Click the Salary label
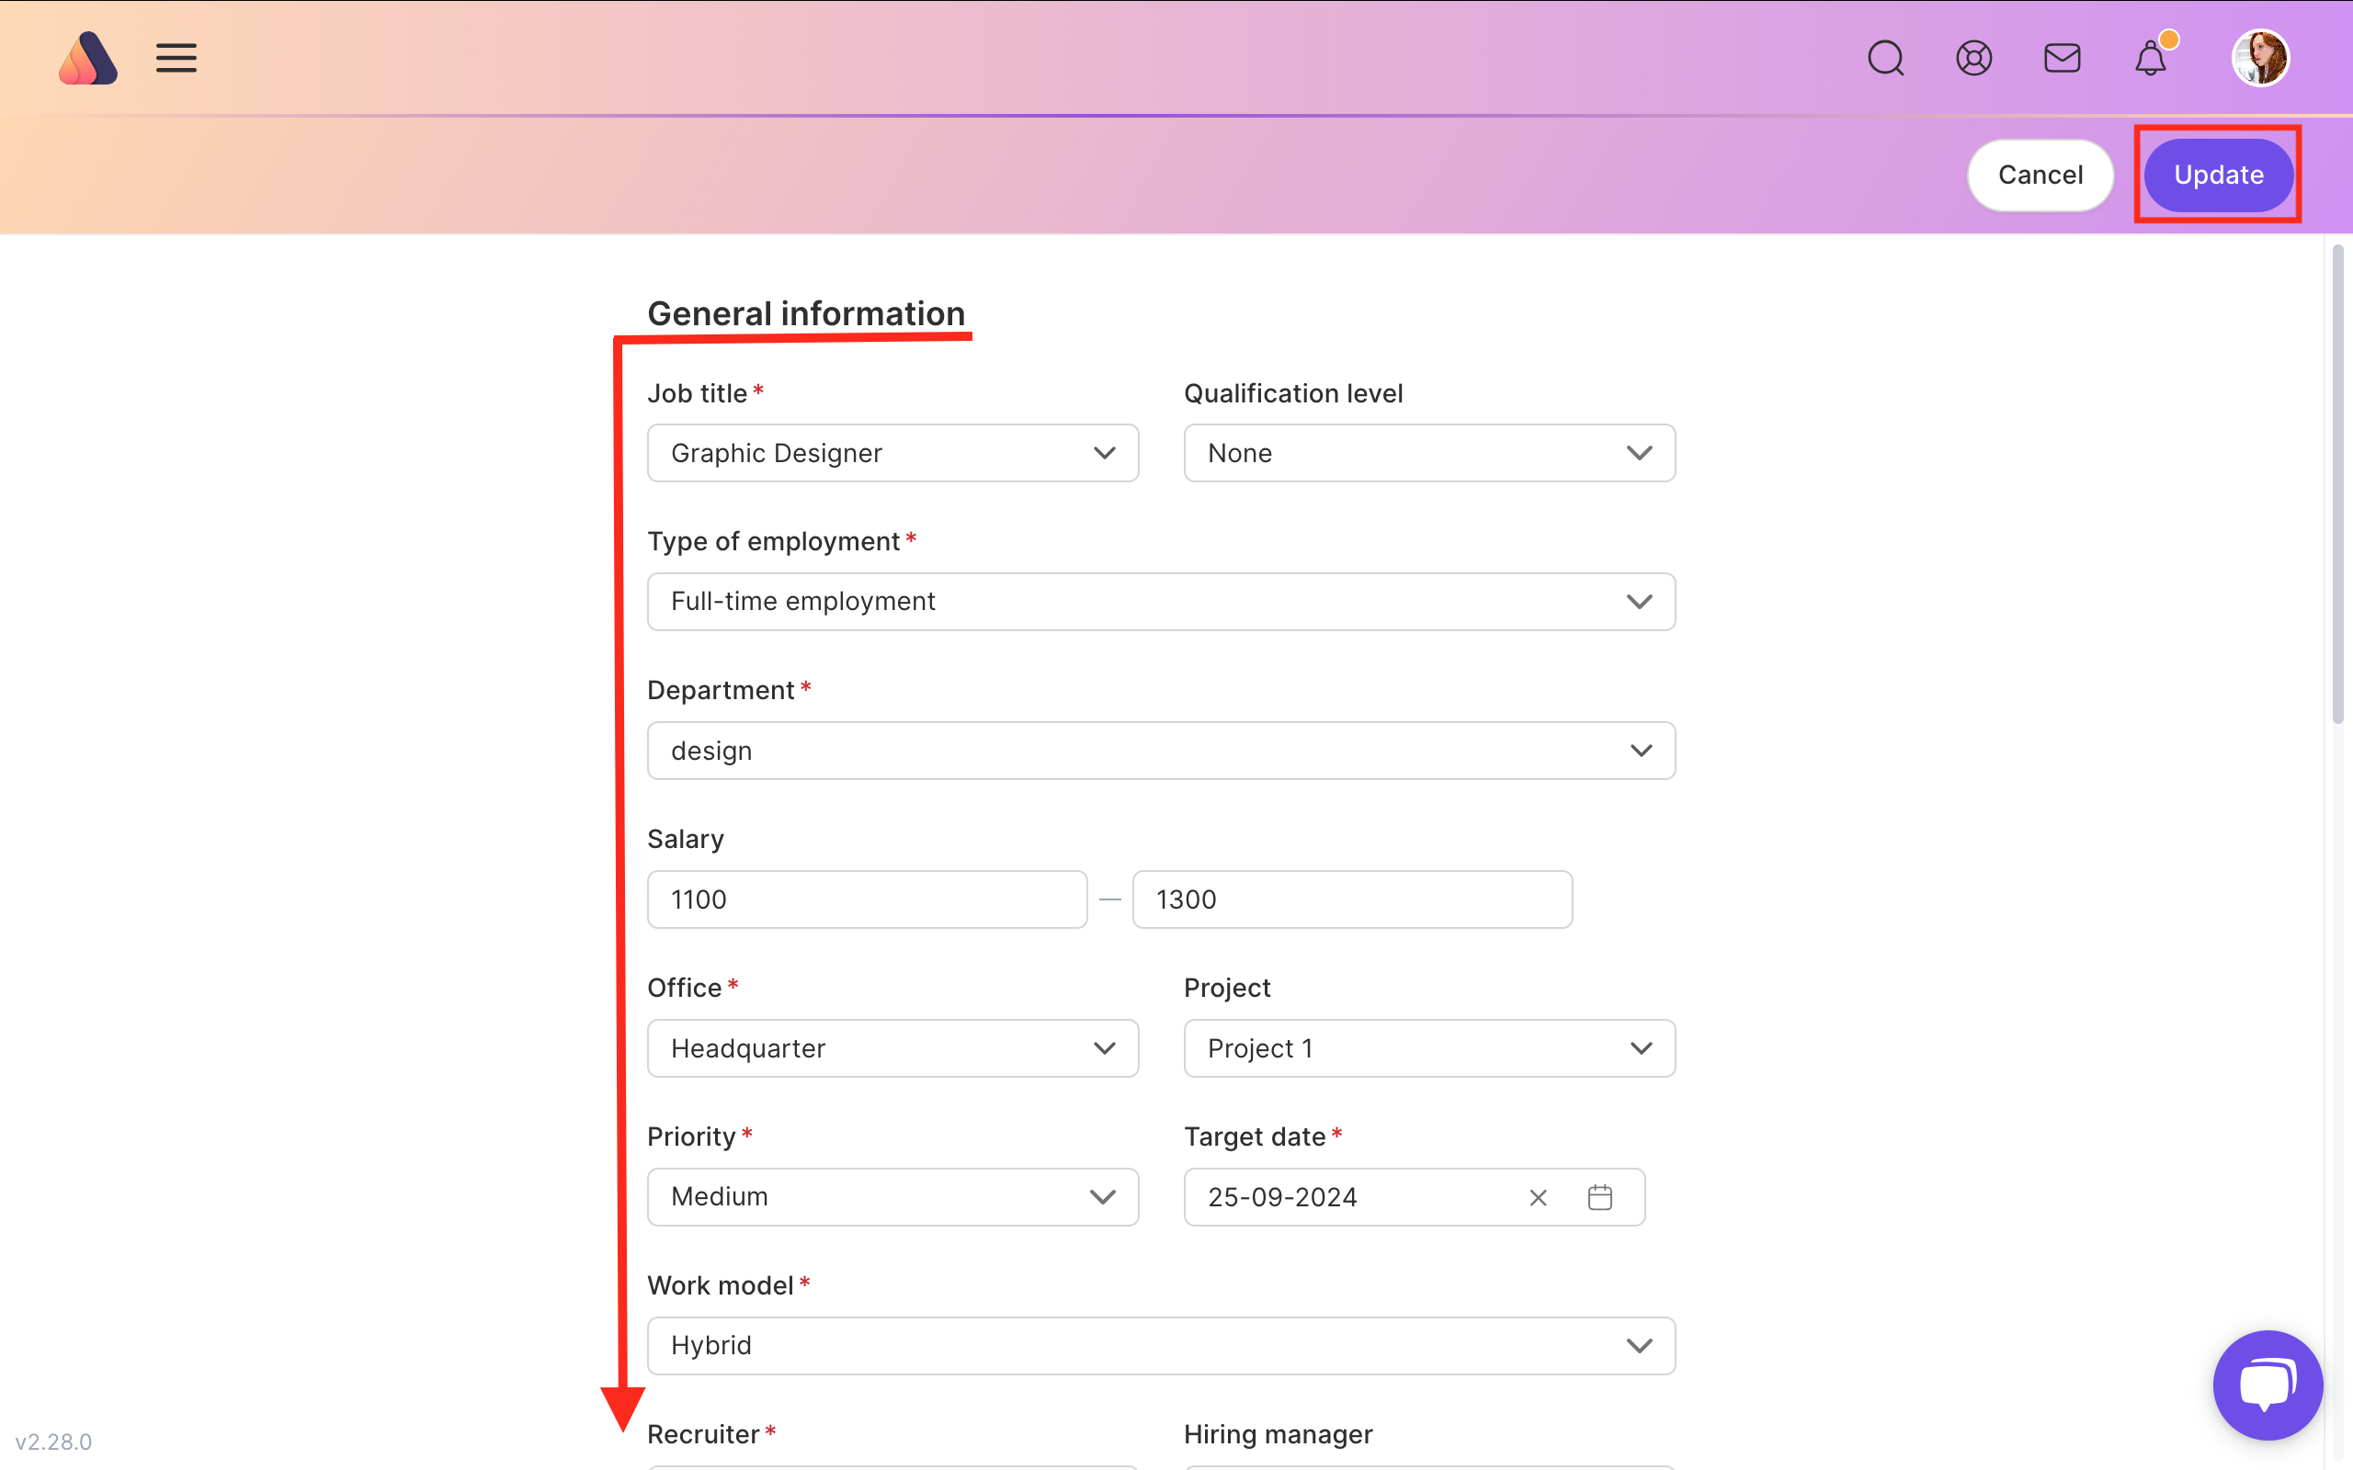This screenshot has width=2353, height=1470. 686,839
